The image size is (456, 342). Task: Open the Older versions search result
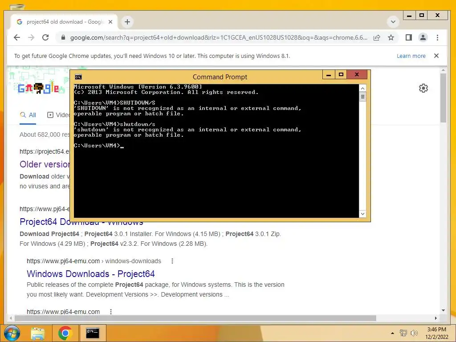pos(45,164)
